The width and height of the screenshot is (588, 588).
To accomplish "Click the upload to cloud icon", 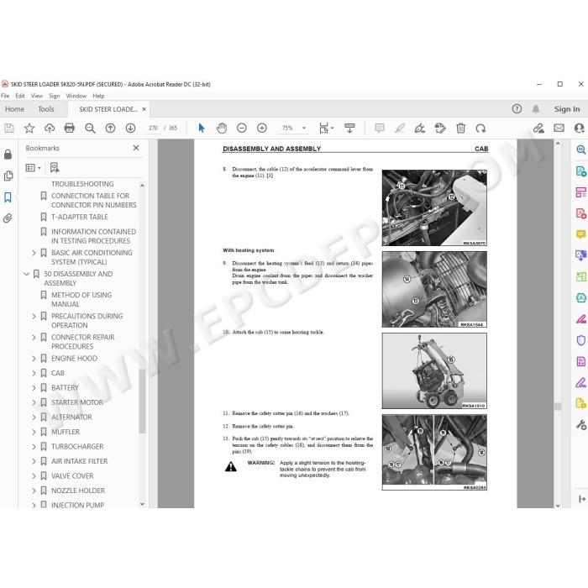I will click(50, 129).
